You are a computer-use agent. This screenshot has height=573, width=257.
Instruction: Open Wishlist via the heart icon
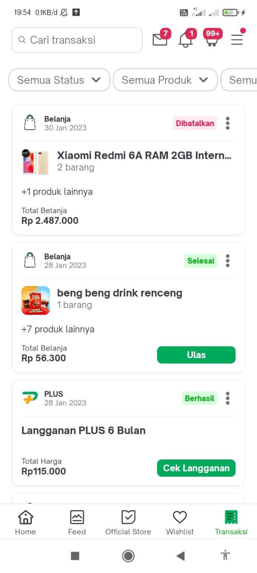click(x=180, y=521)
